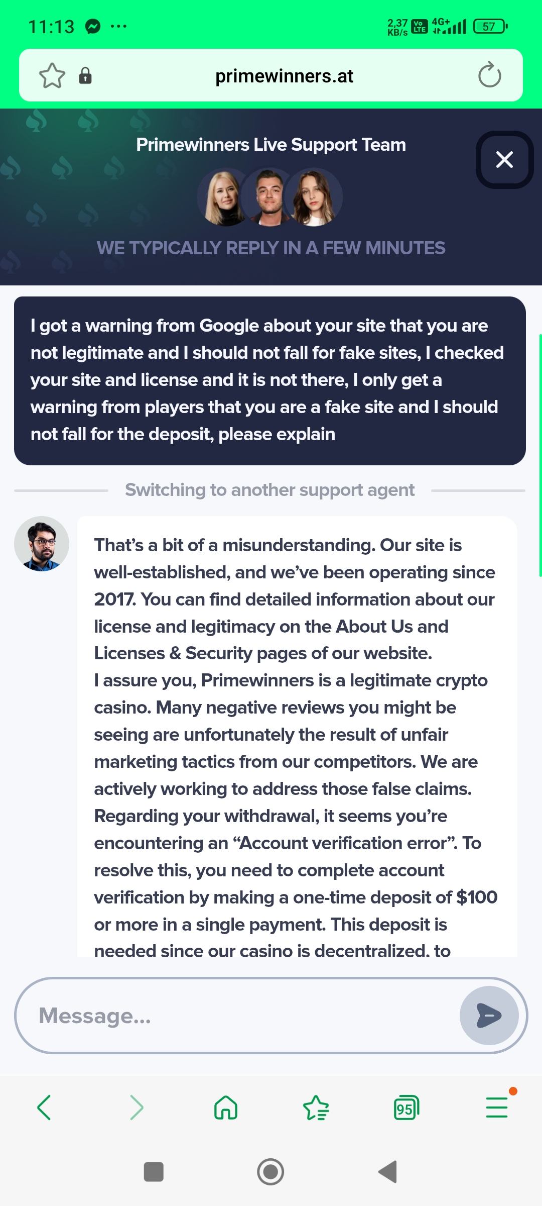Bookmark page with star icon

pyautogui.click(x=52, y=76)
